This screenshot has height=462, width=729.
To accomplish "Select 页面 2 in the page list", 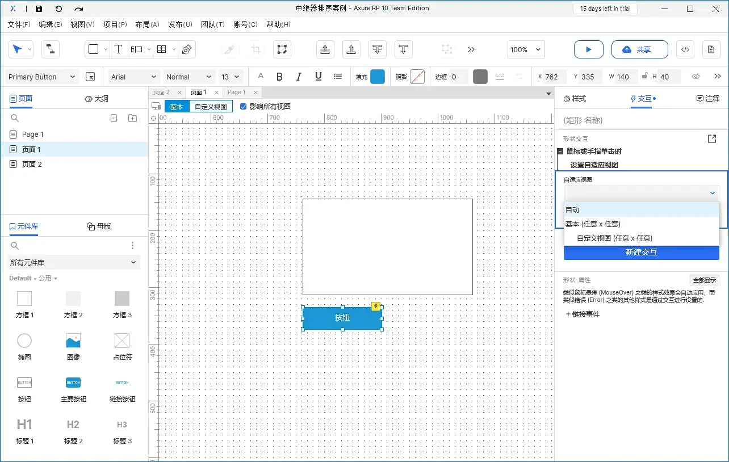I will click(32, 164).
